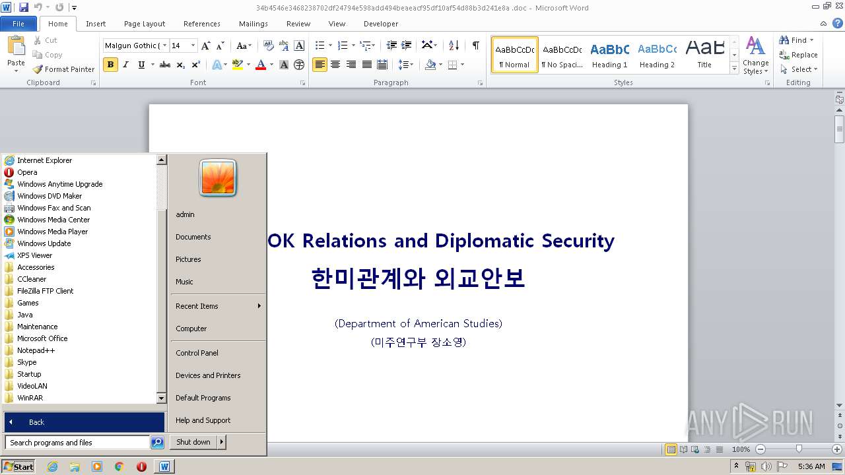Toggle Bold formatting in Font group
845x475 pixels.
click(110, 65)
